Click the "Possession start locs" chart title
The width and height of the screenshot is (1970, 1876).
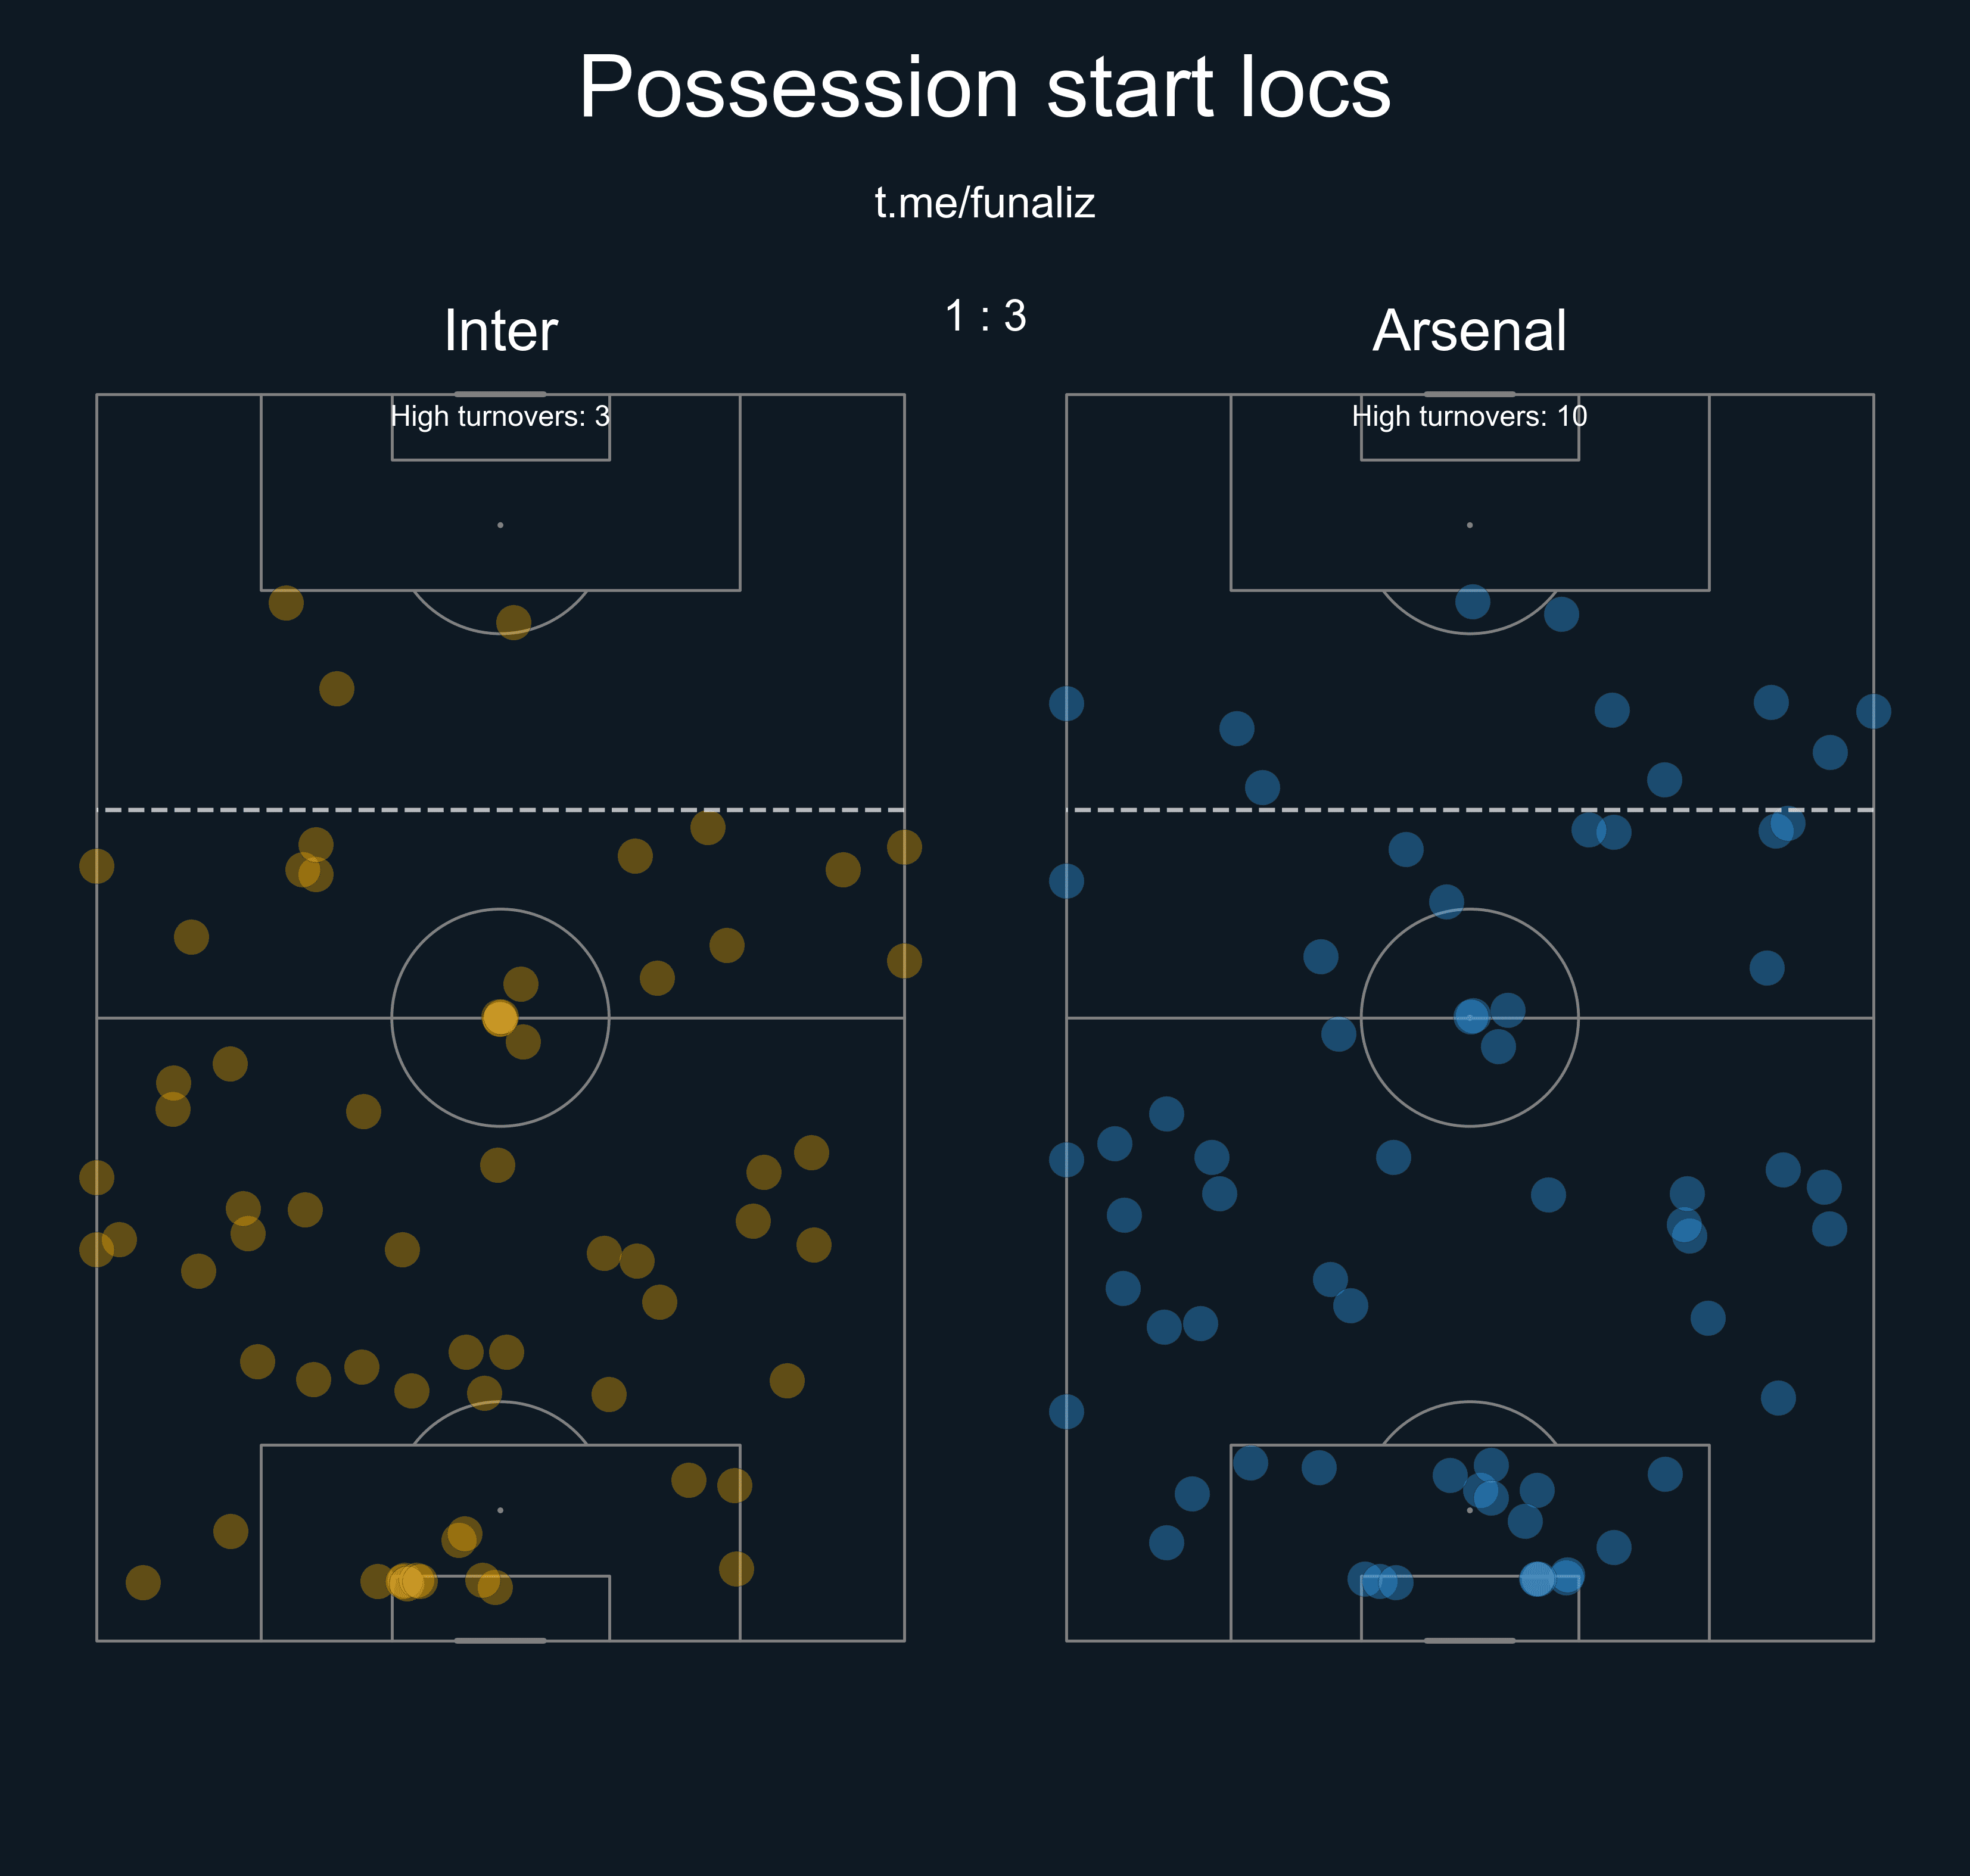[984, 88]
